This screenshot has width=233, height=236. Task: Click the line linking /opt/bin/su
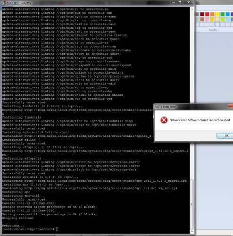pos(55,9)
